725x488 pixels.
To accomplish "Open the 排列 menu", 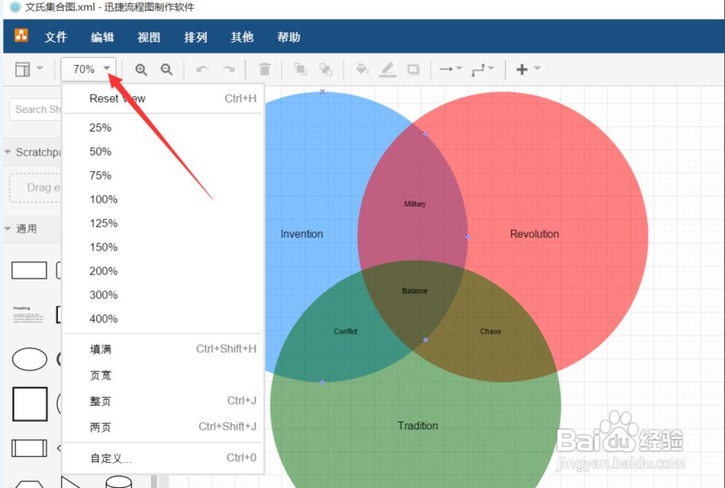I will coord(195,37).
